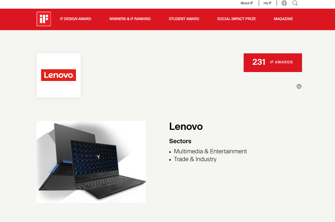
Task: Open language globe in top bar
Action: [x=284, y=3]
